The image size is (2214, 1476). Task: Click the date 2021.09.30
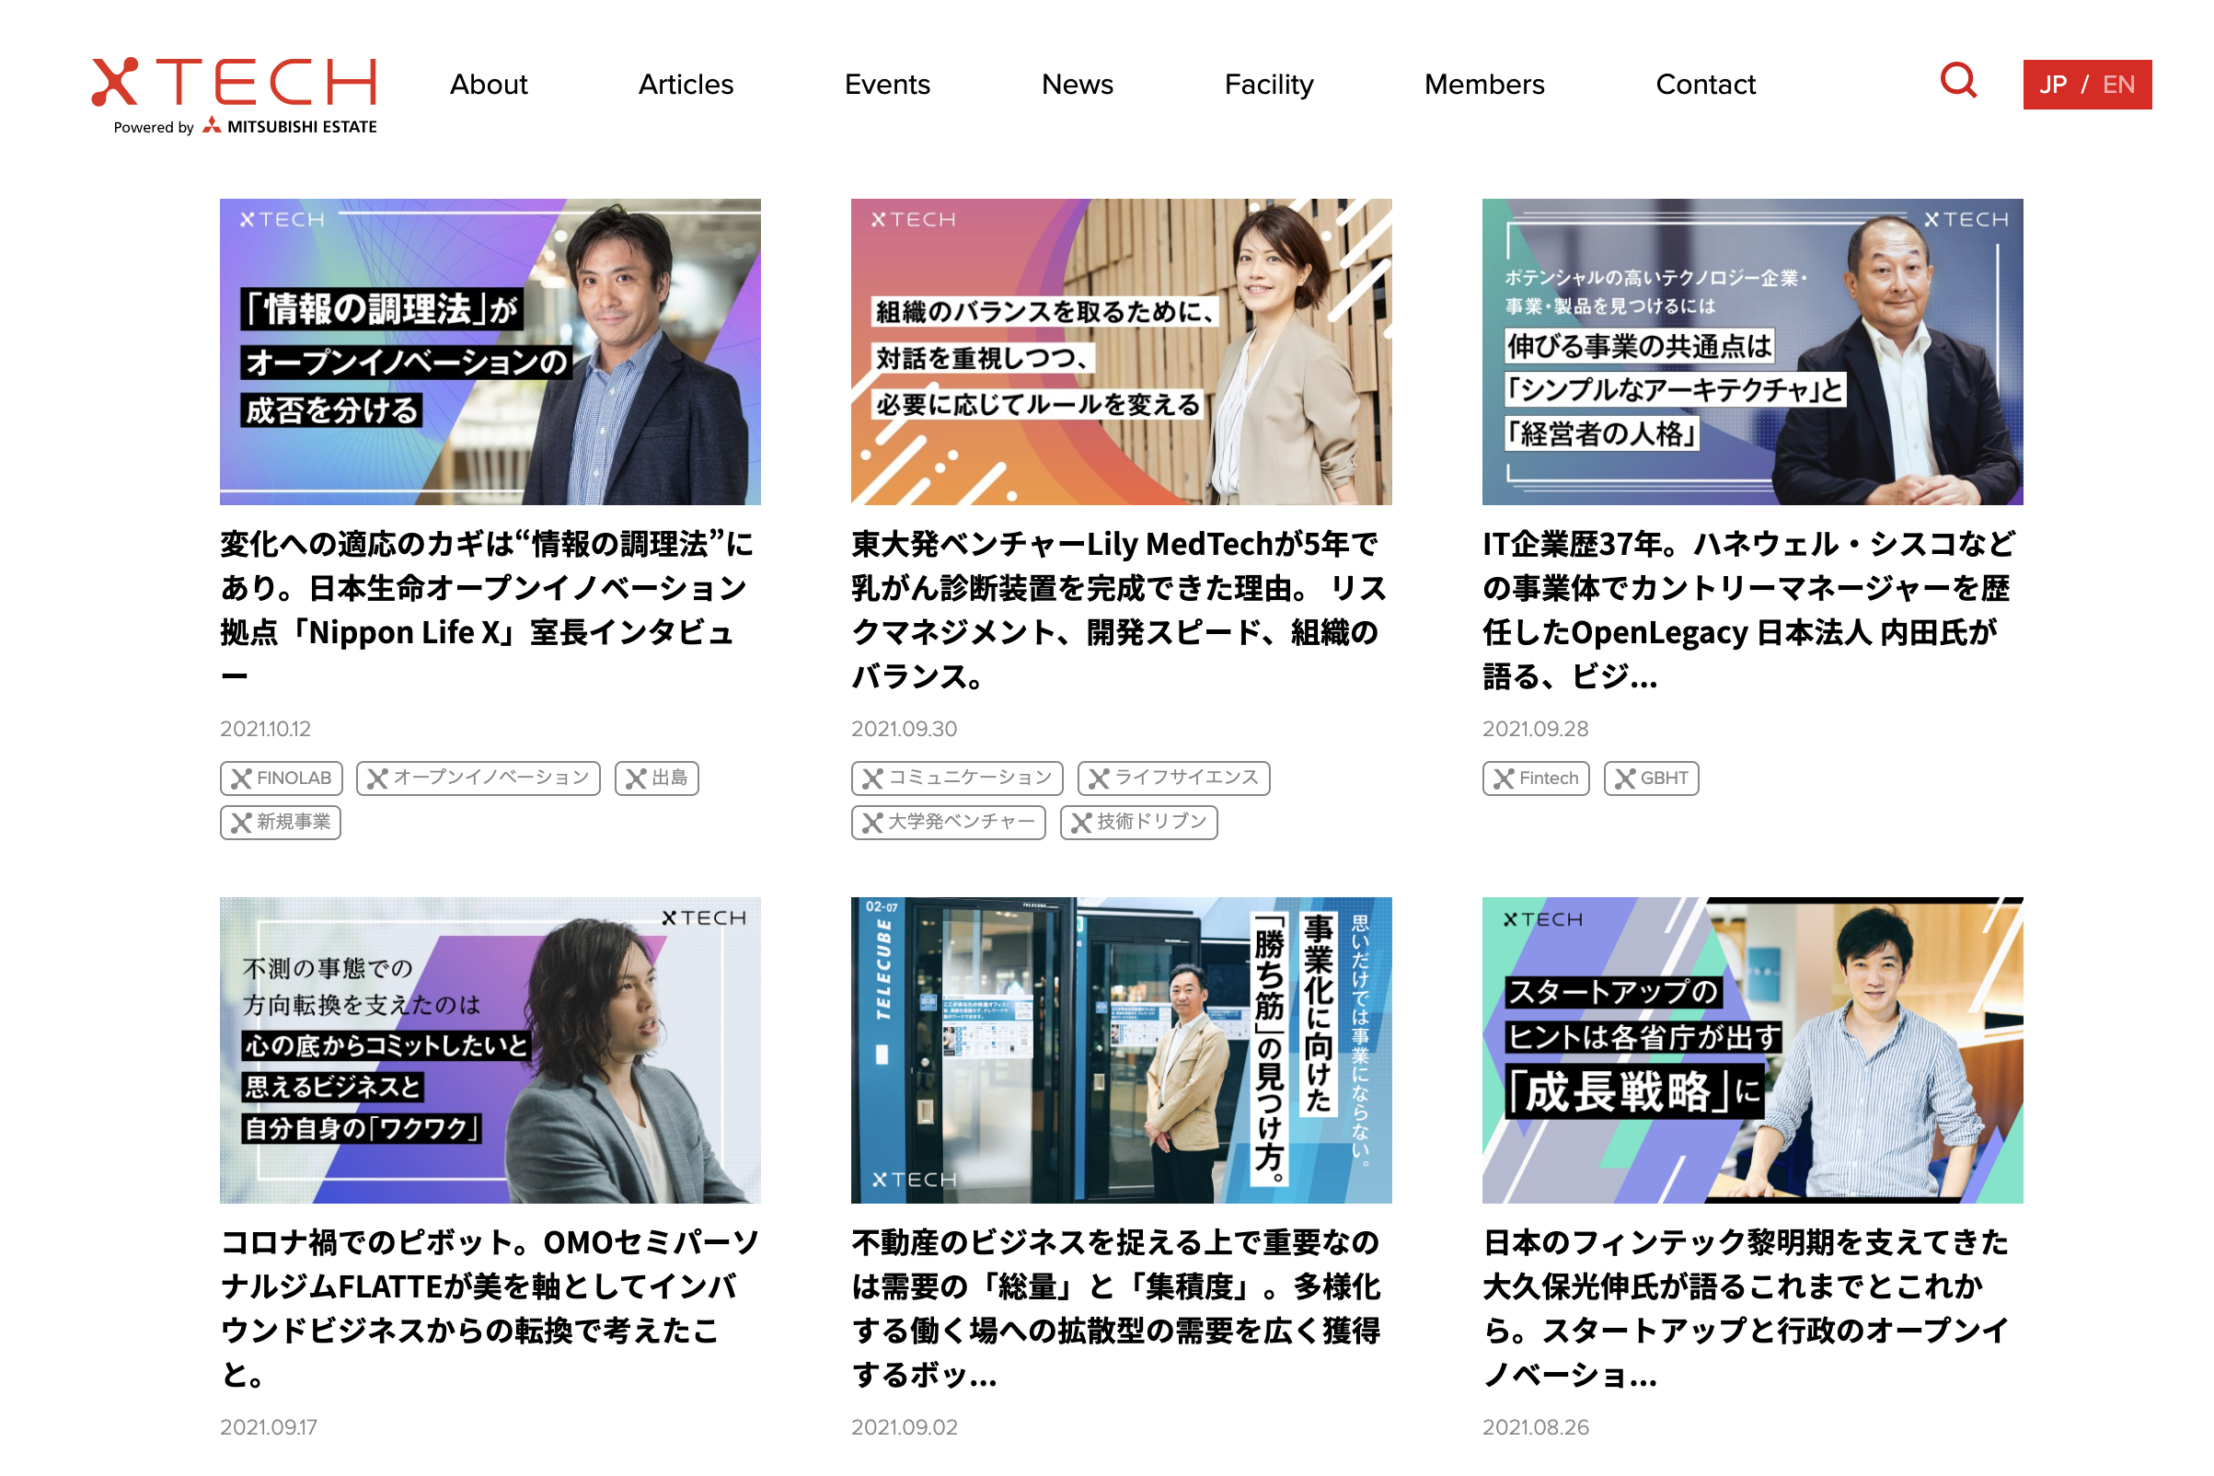[x=904, y=729]
